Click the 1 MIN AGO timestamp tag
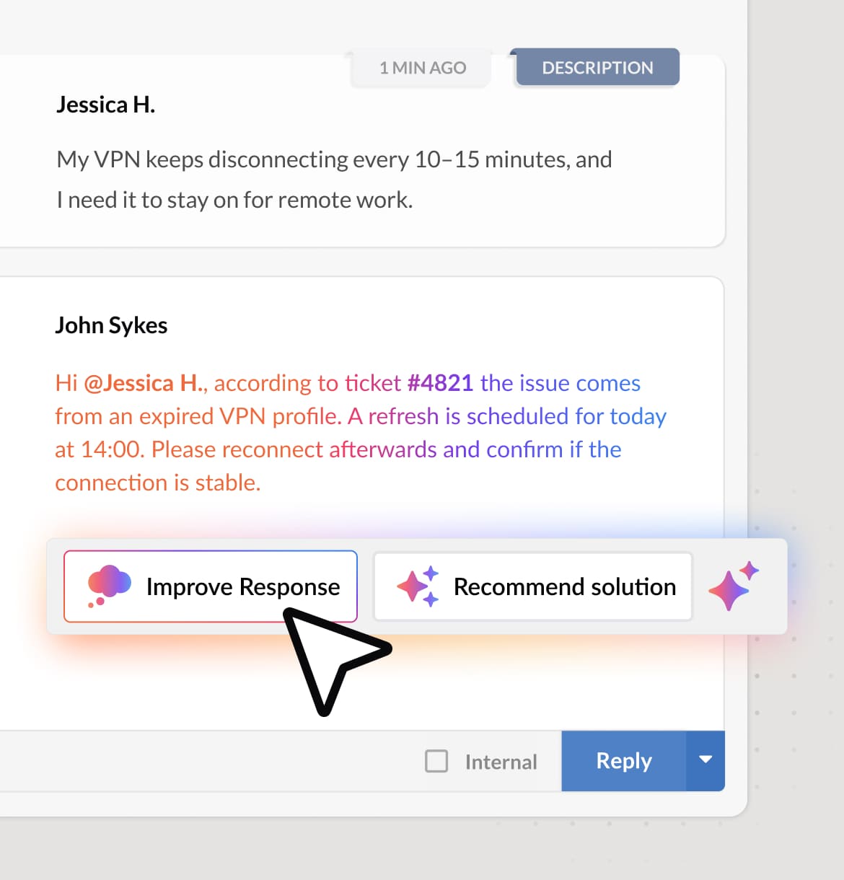The image size is (844, 880). coord(423,68)
